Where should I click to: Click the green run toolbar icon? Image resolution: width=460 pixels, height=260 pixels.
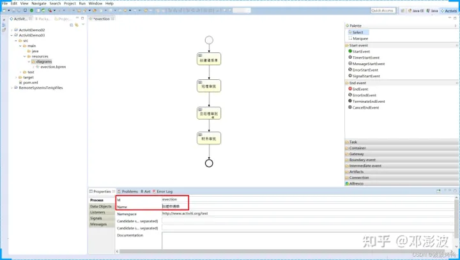tap(32, 10)
